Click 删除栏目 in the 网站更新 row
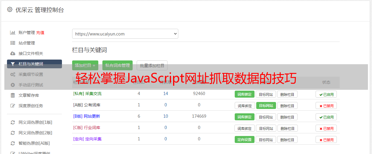 (x=287, y=117)
